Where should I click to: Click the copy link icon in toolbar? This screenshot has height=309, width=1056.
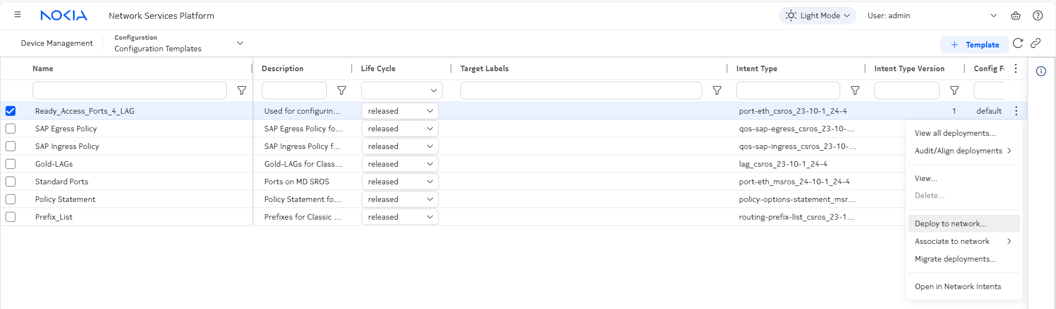pos(1036,43)
